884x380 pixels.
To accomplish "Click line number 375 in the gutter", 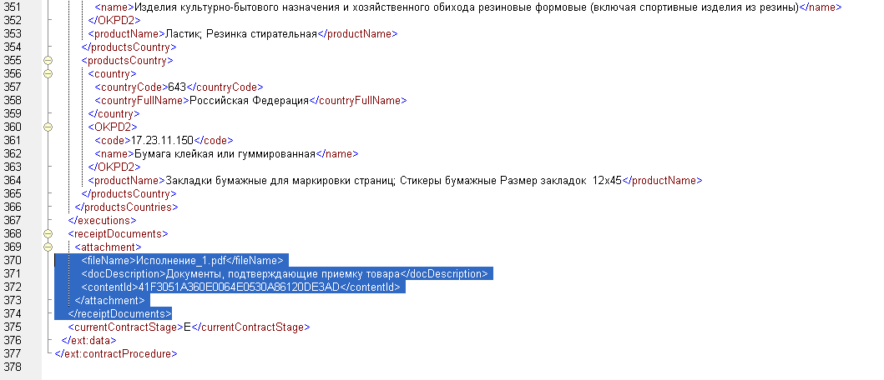I will pos(12,327).
